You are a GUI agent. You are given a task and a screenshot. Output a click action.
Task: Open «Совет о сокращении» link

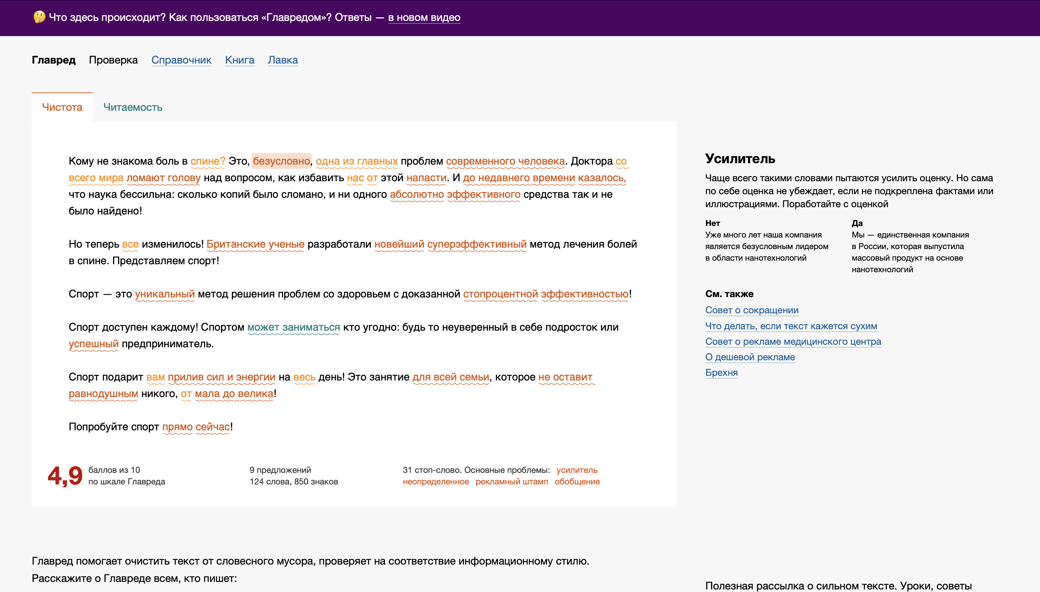tap(751, 310)
